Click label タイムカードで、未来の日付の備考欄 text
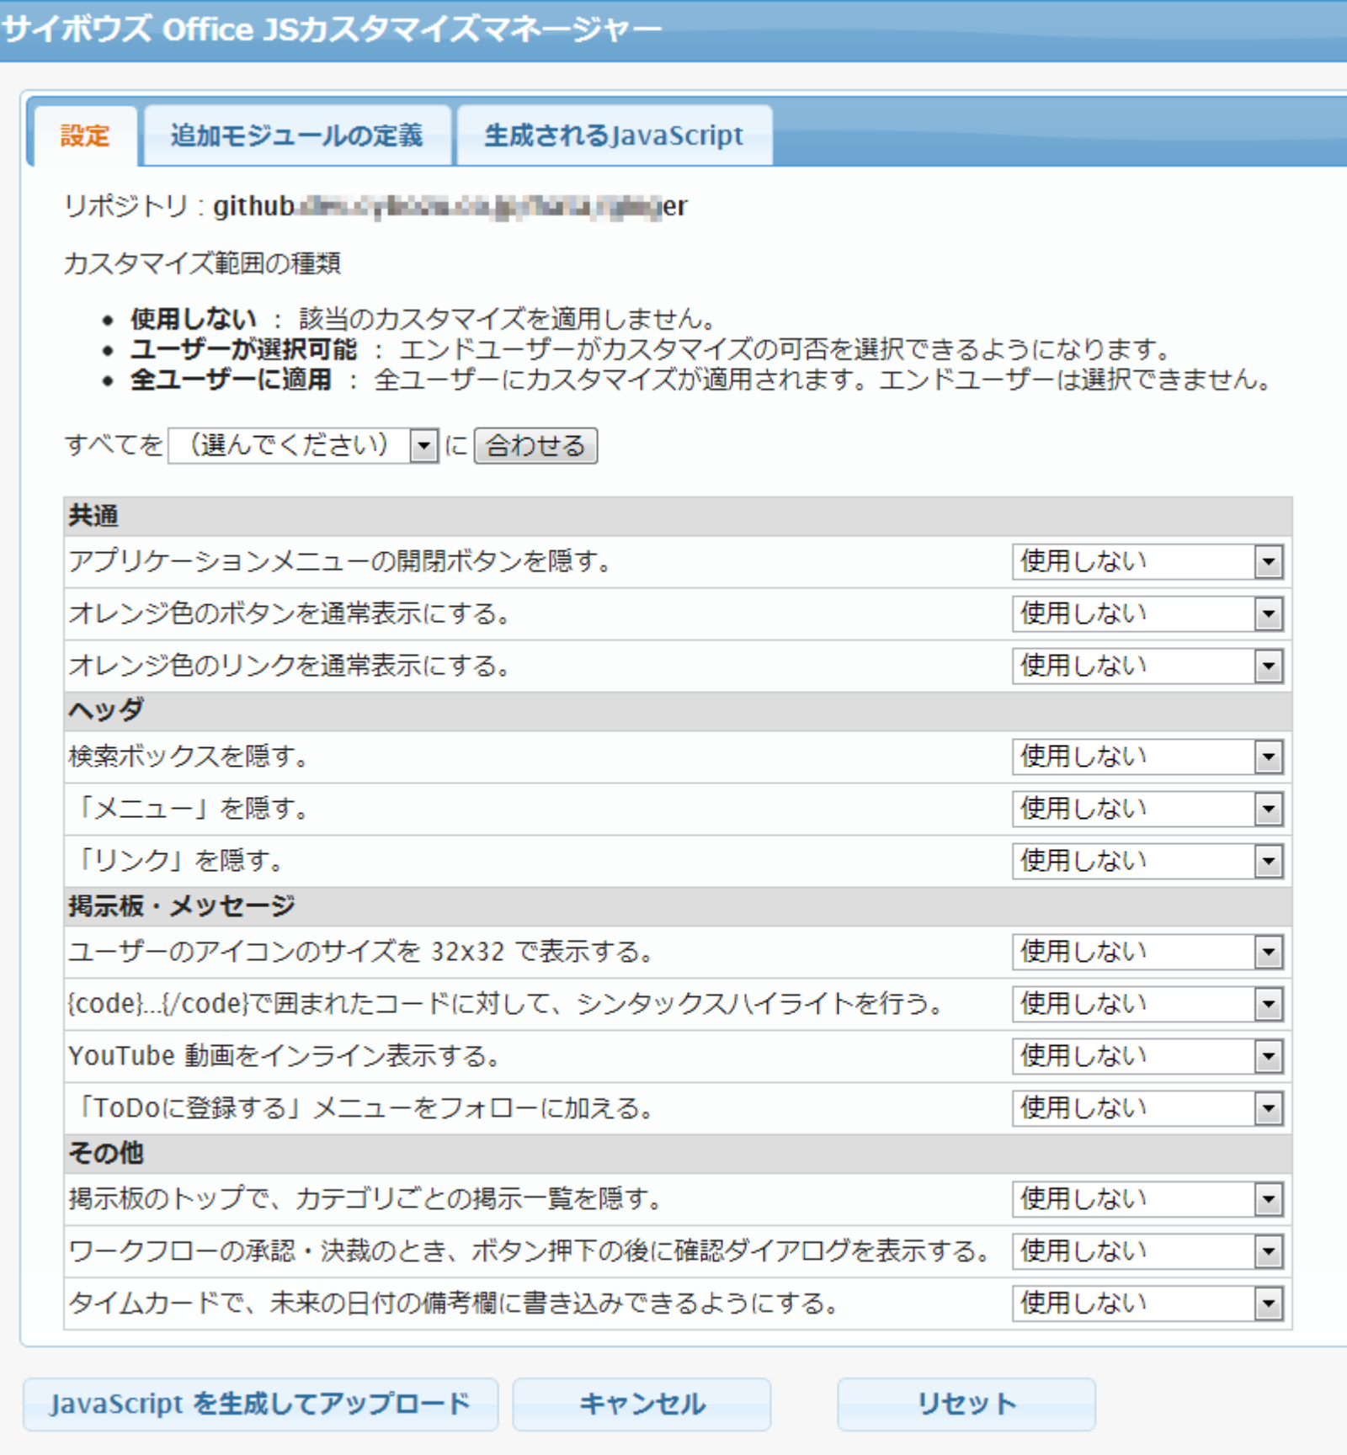Viewport: 1347px width, 1455px height. [455, 1304]
